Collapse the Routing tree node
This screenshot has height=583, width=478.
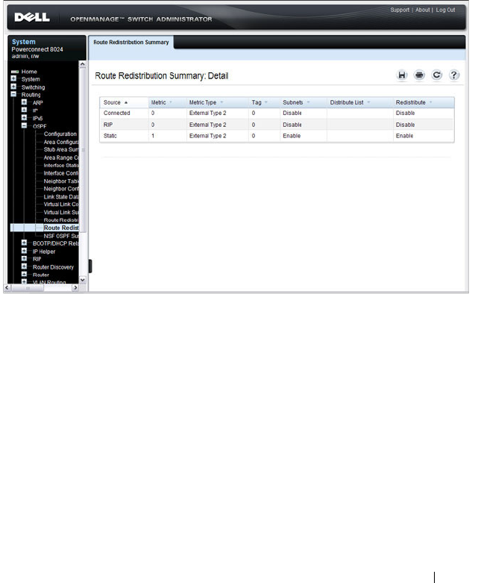tap(13, 95)
